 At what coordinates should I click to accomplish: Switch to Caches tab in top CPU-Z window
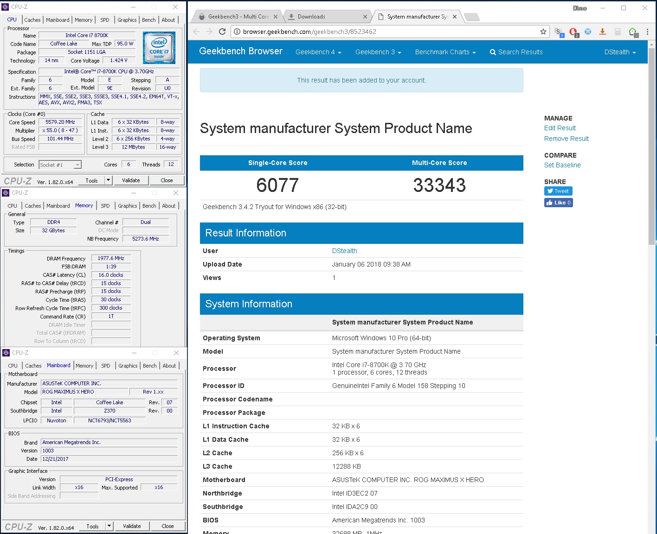tap(32, 20)
